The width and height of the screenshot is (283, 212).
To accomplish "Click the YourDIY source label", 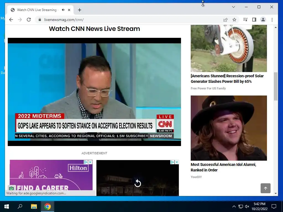I will pyautogui.click(x=196, y=177).
